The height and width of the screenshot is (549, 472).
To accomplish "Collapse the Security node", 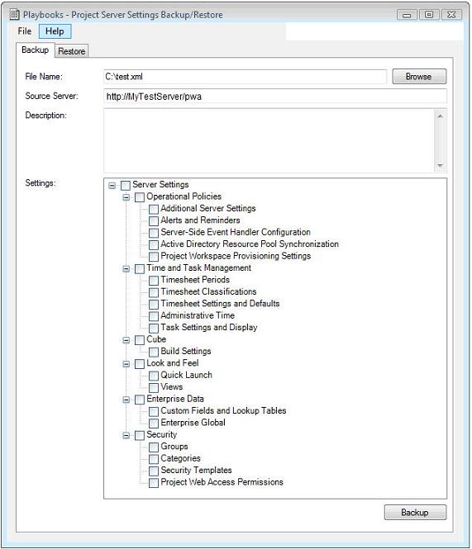I will click(x=126, y=435).
